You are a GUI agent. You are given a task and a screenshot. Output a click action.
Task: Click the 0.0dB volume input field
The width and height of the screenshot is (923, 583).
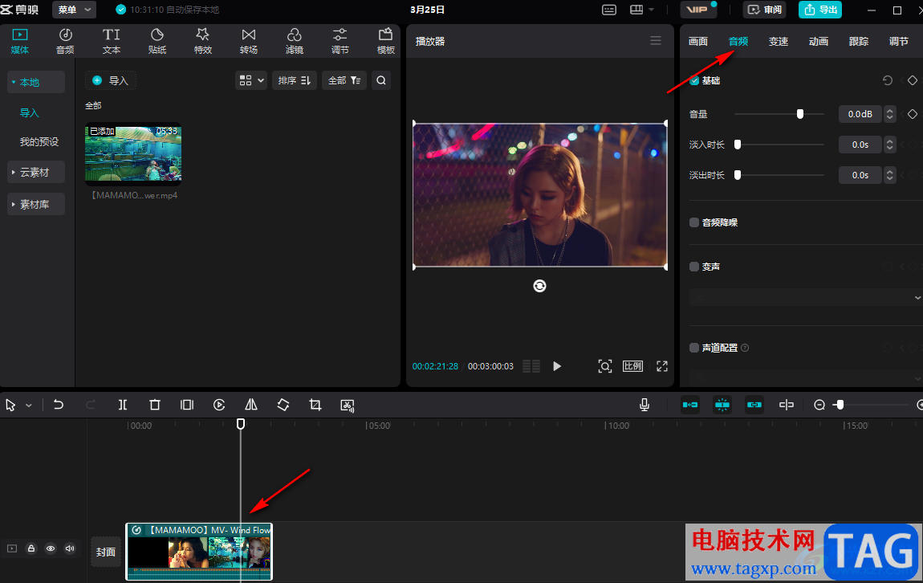click(860, 114)
